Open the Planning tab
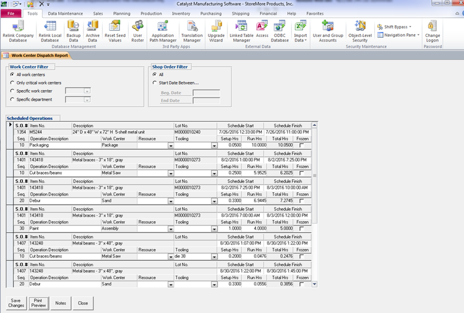The image size is (464, 313). (x=122, y=14)
